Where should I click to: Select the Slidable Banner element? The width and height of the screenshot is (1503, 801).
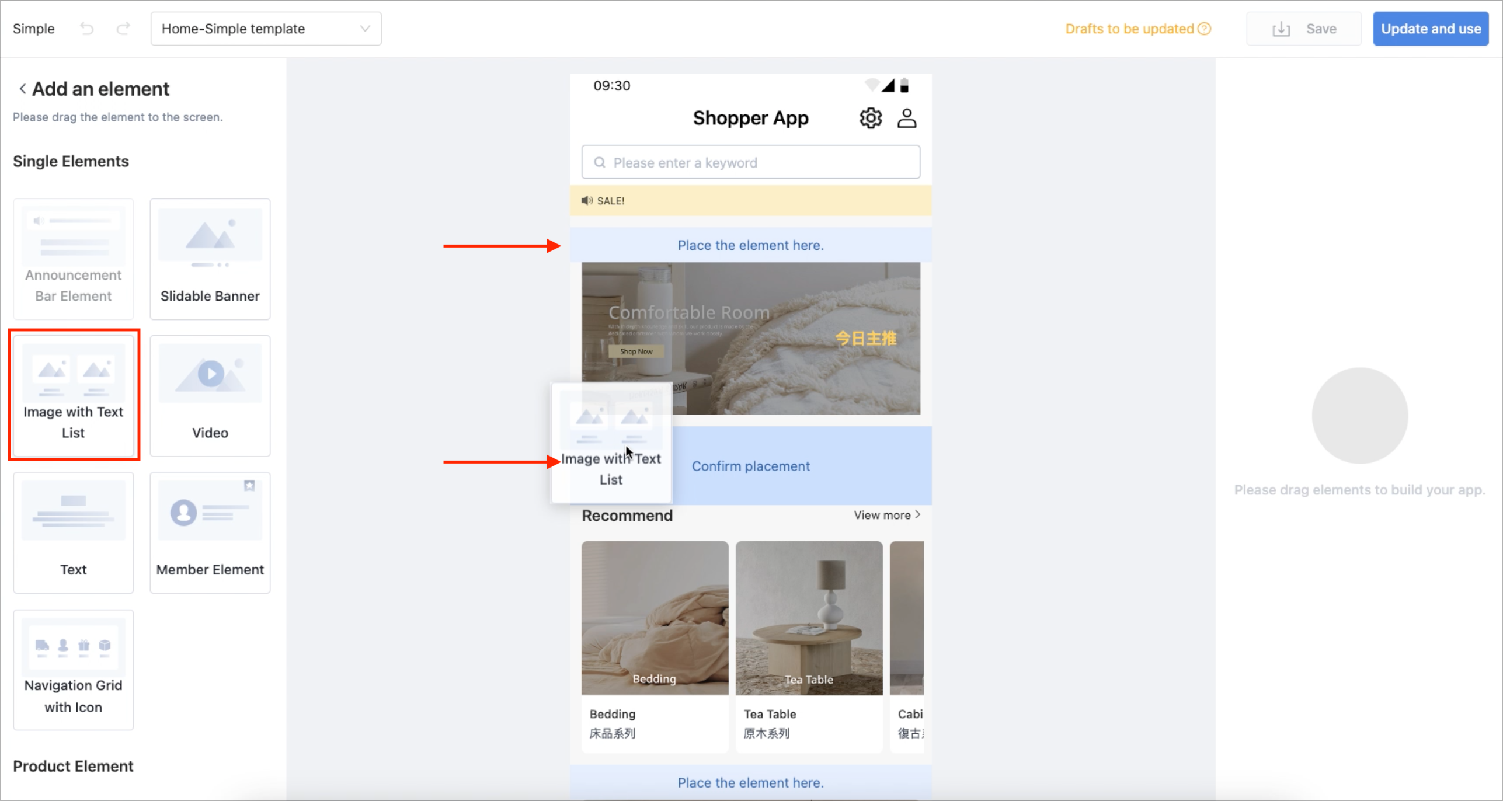tap(210, 259)
